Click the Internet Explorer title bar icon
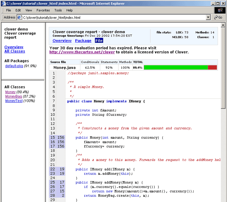Image resolution: width=227 pixels, height=202 pixels. (3, 3)
